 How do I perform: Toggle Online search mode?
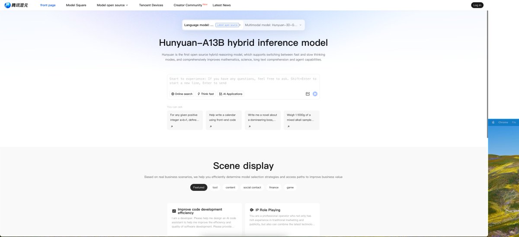click(x=182, y=94)
